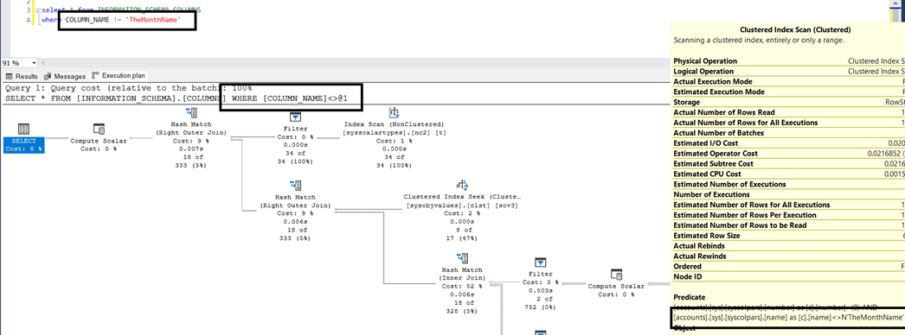
Task: Select the Index Scan (NonClustered) operator icon
Action: pos(394,112)
